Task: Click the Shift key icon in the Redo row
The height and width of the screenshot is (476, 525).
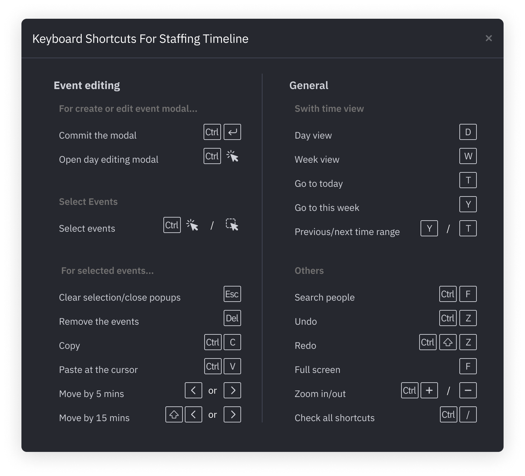Action: pyautogui.click(x=448, y=342)
